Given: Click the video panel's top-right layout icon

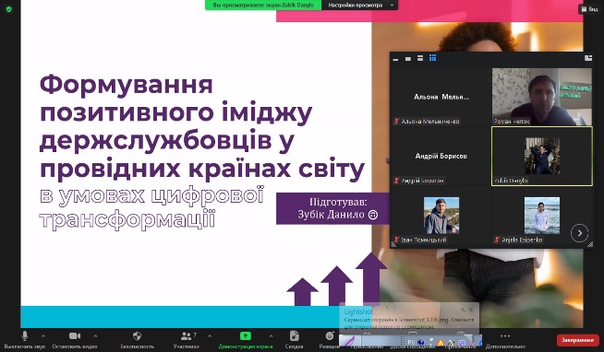Looking at the screenshot, I should [x=587, y=58].
